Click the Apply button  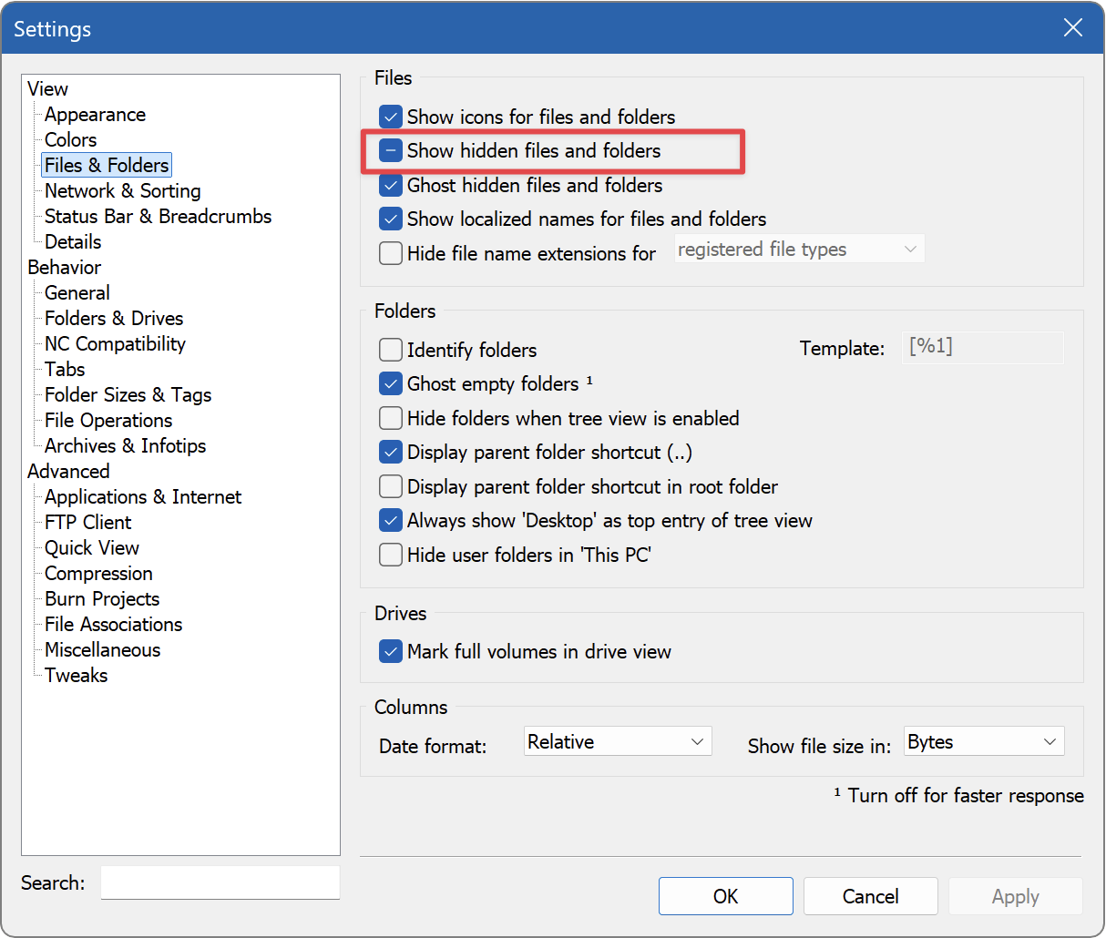point(1015,896)
